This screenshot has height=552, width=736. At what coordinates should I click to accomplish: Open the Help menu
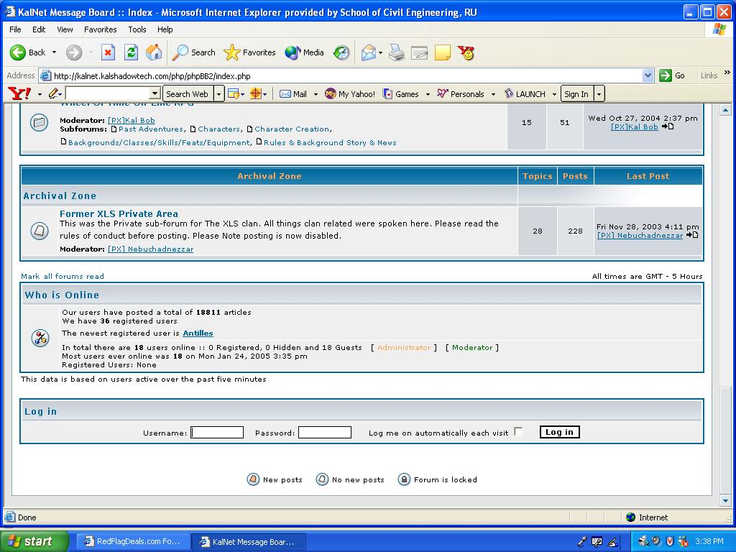pyautogui.click(x=165, y=29)
